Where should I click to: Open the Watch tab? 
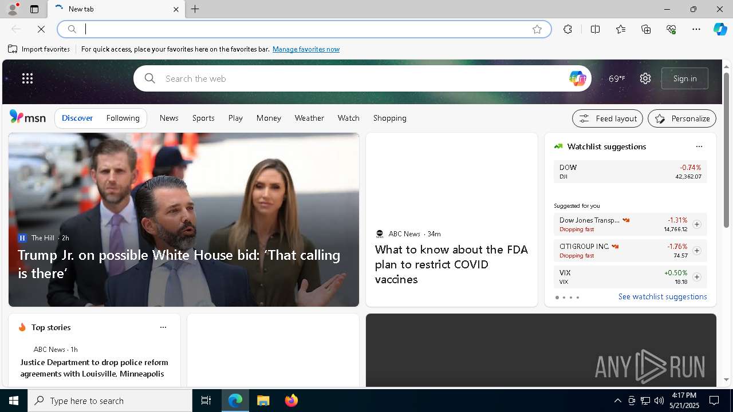pos(348,118)
